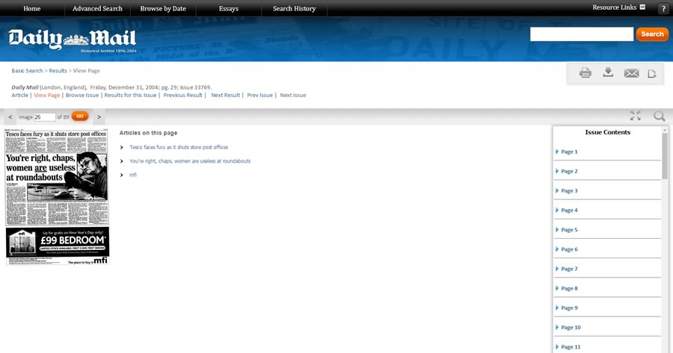The width and height of the screenshot is (673, 353).
Task: Go to Previous Result
Action: 183,95
